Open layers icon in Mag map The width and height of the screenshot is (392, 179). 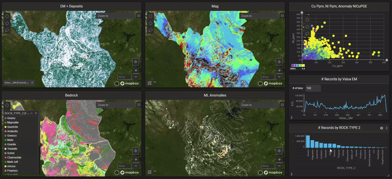click(282, 16)
